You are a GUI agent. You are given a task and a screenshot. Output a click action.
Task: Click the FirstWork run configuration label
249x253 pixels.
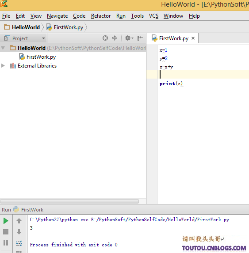click(x=32, y=210)
